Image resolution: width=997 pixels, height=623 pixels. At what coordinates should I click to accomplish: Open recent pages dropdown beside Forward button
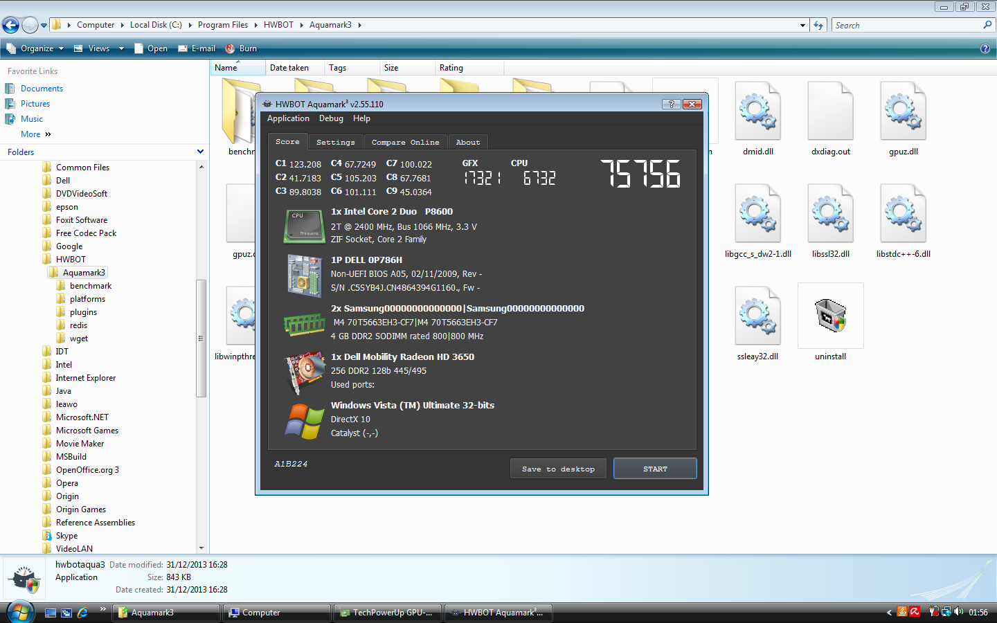pyautogui.click(x=44, y=26)
